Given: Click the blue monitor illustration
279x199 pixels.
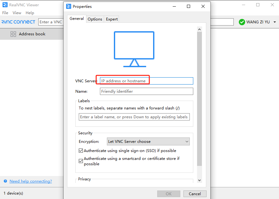Looking at the screenshot, I should tap(134, 49).
